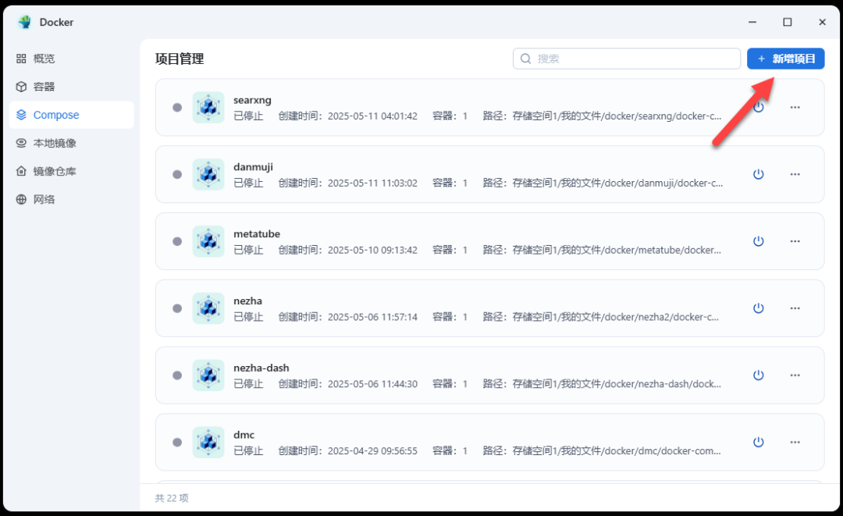Click the nezha project name
The width and height of the screenshot is (843, 516).
pos(248,301)
